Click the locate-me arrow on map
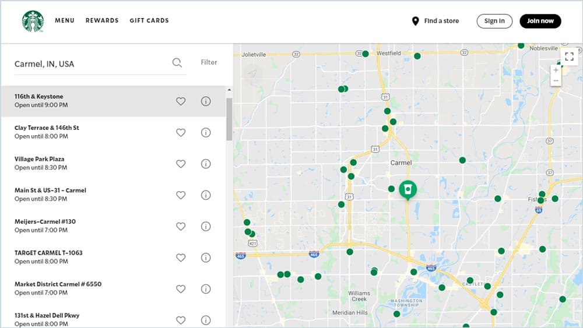The image size is (583, 328). (252, 73)
